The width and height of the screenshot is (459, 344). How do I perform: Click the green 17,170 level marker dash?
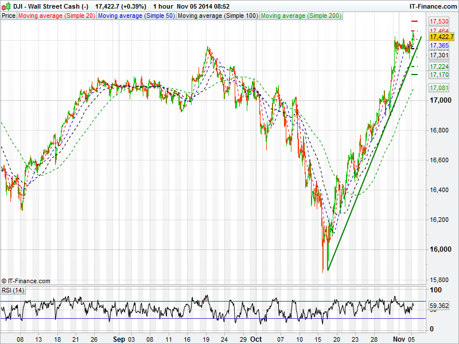[414, 75]
